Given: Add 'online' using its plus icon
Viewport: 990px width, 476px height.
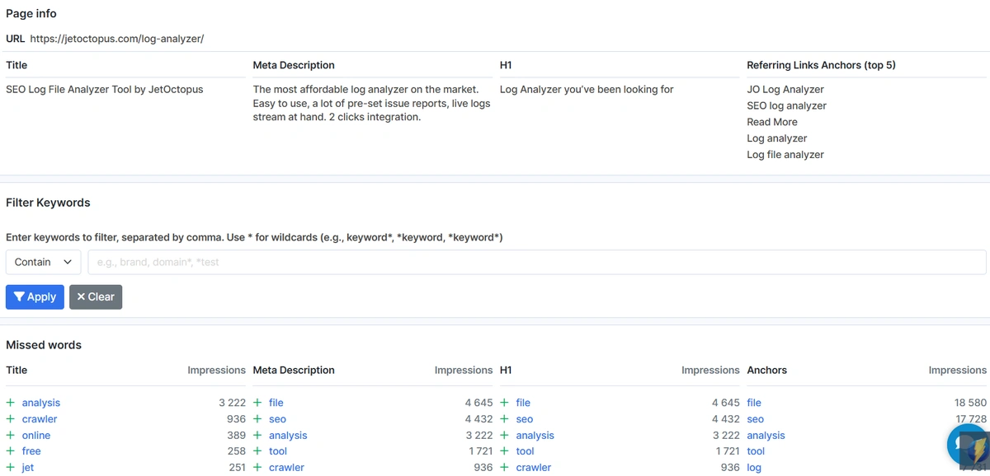Looking at the screenshot, I should point(11,436).
